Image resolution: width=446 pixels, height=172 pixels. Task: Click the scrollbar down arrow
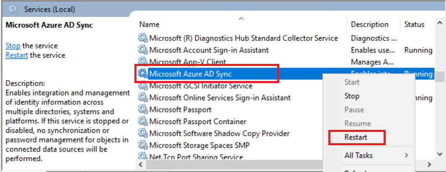coord(439,154)
